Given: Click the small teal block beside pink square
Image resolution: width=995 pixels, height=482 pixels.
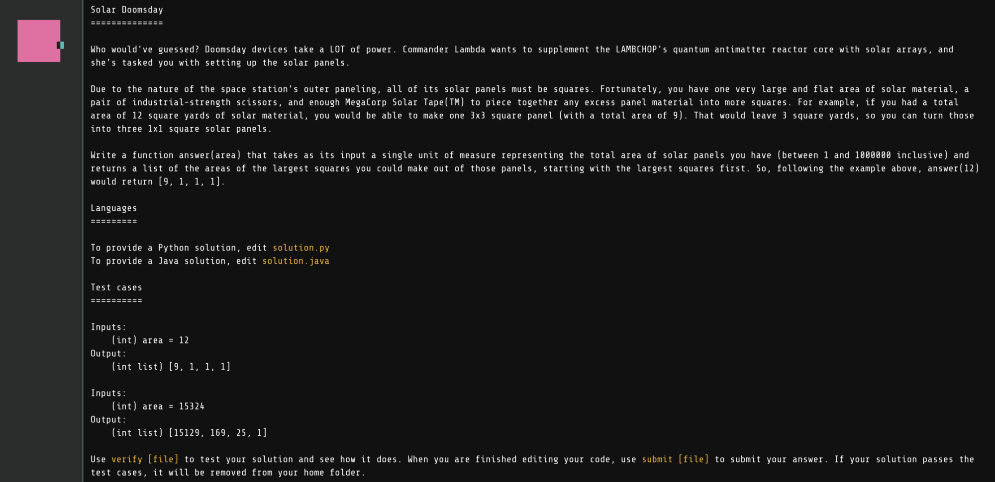Looking at the screenshot, I should pyautogui.click(x=61, y=45).
